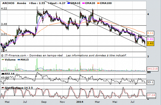Click the yellow 2.62 last price box

coord(150,43)
